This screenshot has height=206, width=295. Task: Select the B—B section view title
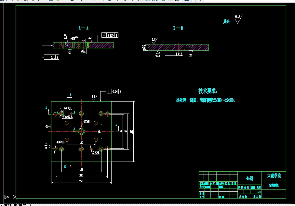pyautogui.click(x=178, y=28)
